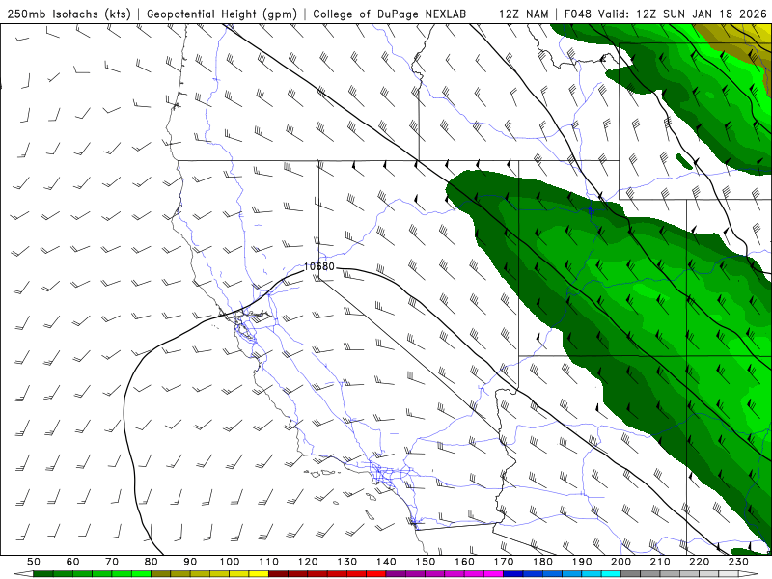Click the "250mb Isotachs (kts)" title text
This screenshot has width=772, height=579.
point(69,14)
